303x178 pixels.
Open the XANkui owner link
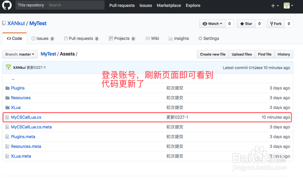(16, 23)
